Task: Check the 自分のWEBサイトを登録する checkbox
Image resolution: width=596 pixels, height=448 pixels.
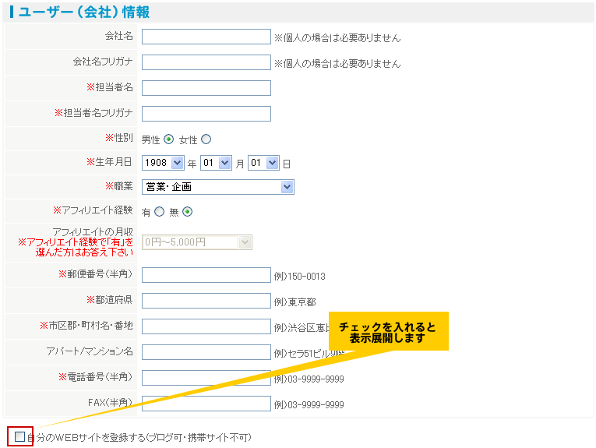Action: pos(19,437)
